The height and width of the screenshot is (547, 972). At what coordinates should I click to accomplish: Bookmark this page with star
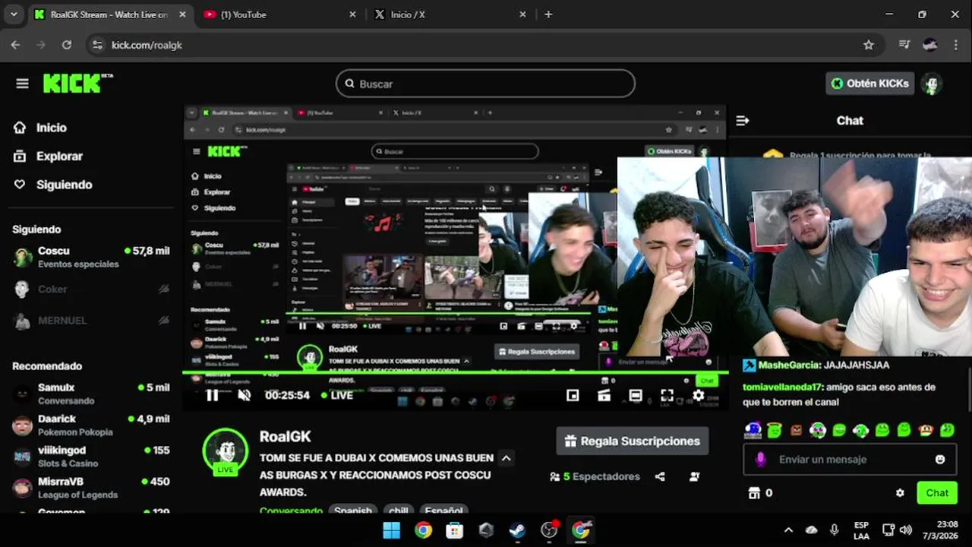(869, 45)
